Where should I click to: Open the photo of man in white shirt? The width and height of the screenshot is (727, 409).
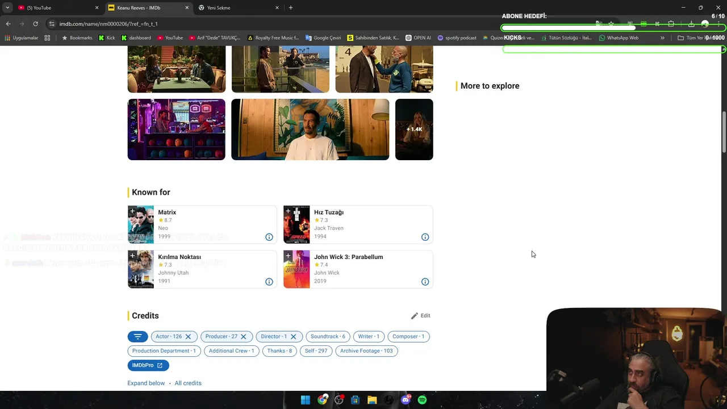(x=310, y=130)
